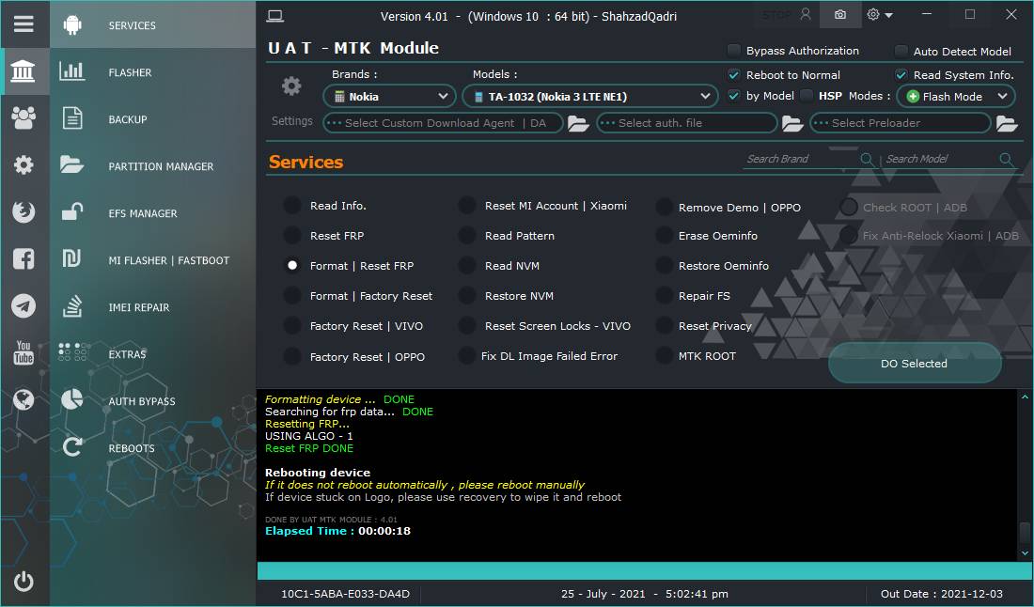Expand the Nokia brands dropdown
This screenshot has height=607, width=1034.
coord(389,96)
